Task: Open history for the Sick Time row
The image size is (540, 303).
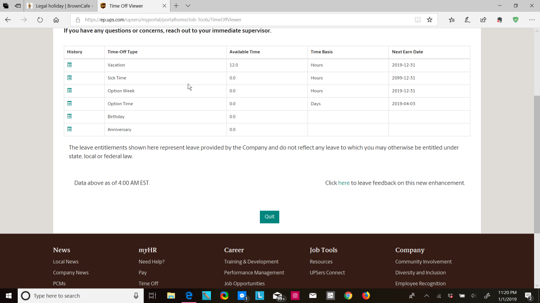Action: pos(70,78)
